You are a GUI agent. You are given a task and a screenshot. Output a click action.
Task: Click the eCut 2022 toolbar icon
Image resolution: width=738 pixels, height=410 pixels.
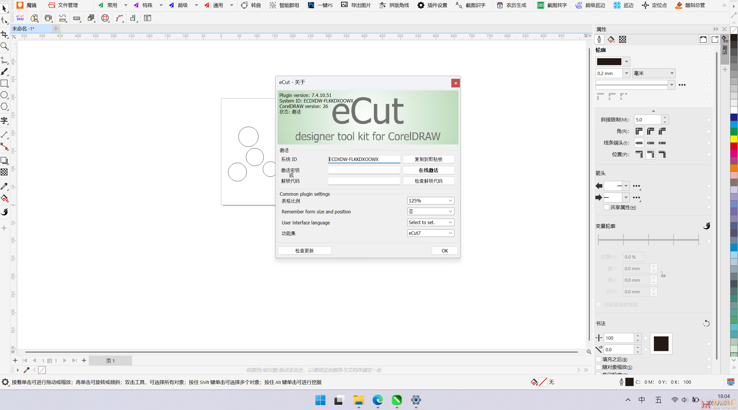tap(20, 18)
